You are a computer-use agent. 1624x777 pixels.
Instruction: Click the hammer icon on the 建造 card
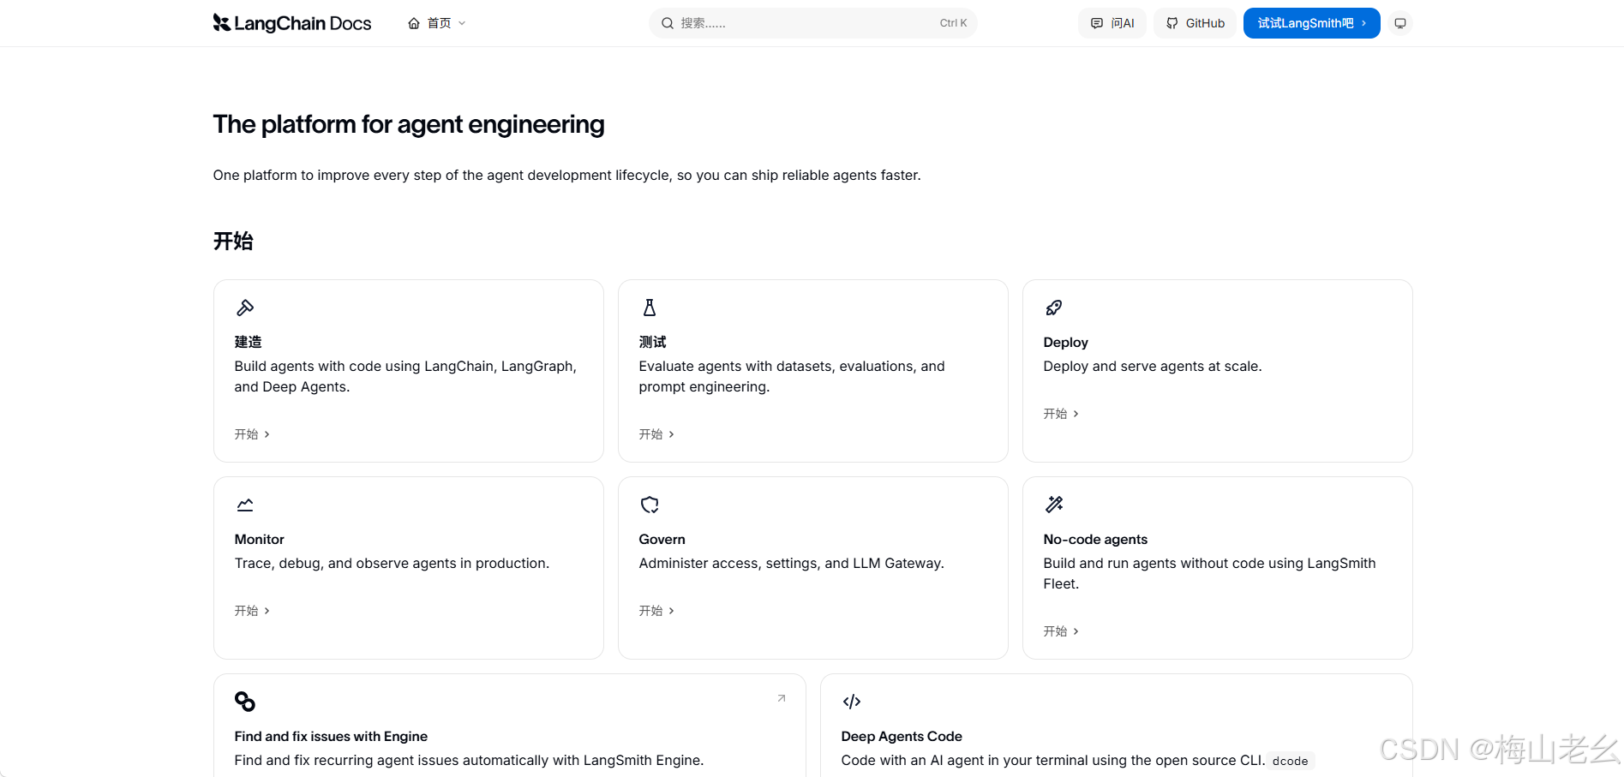pos(245,308)
